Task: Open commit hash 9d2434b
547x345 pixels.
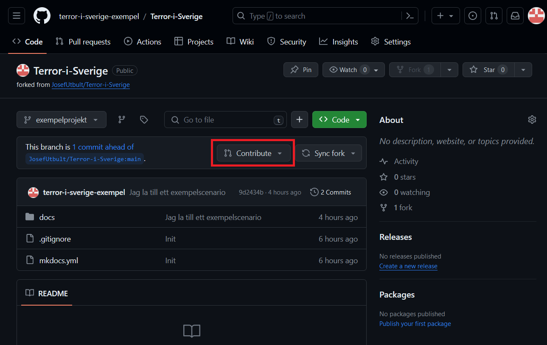Action: coord(251,192)
